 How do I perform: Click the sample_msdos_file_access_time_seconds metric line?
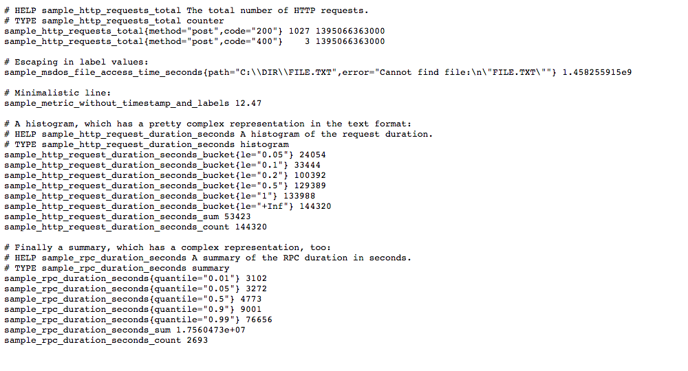click(x=275, y=72)
